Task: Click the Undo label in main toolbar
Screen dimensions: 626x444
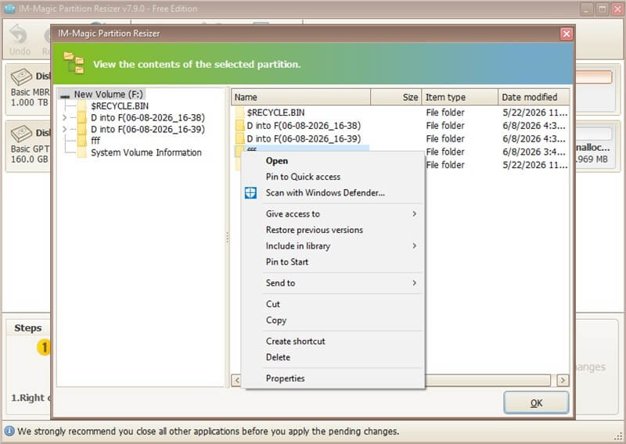Action: point(20,52)
